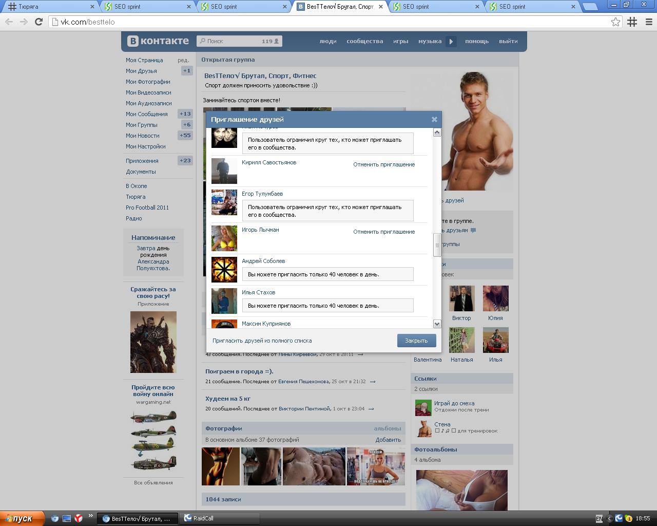Close the invite friends dialog with X

point(434,119)
